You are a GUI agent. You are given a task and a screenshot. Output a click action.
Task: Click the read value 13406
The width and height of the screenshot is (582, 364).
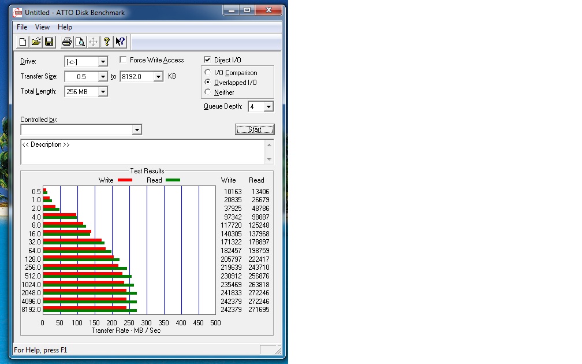coord(260,192)
